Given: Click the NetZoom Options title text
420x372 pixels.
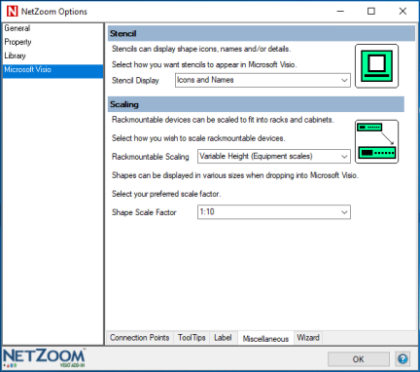Looking at the screenshot, I should (x=54, y=12).
